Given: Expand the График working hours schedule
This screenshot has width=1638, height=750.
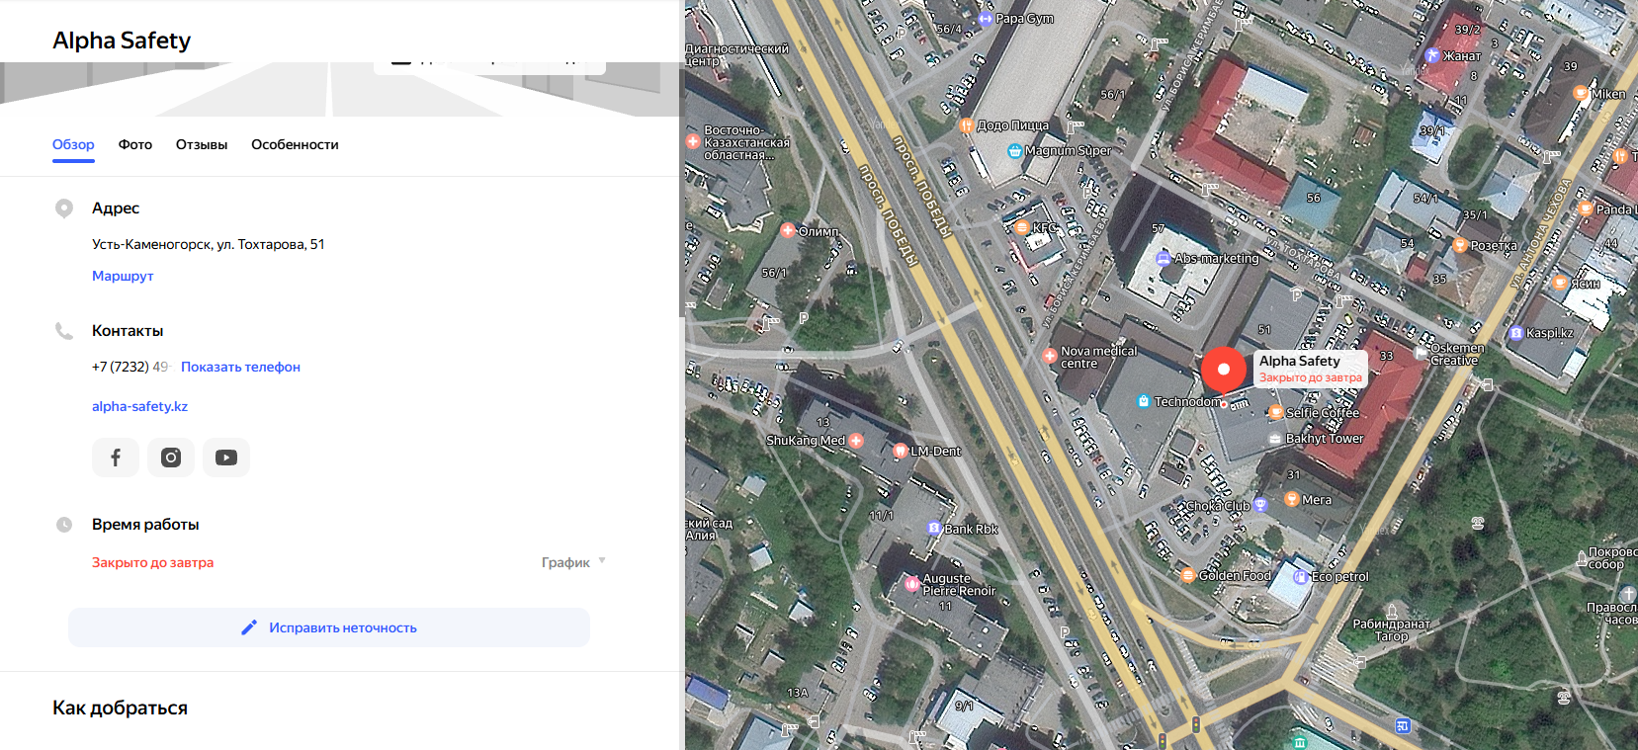Looking at the screenshot, I should [573, 562].
